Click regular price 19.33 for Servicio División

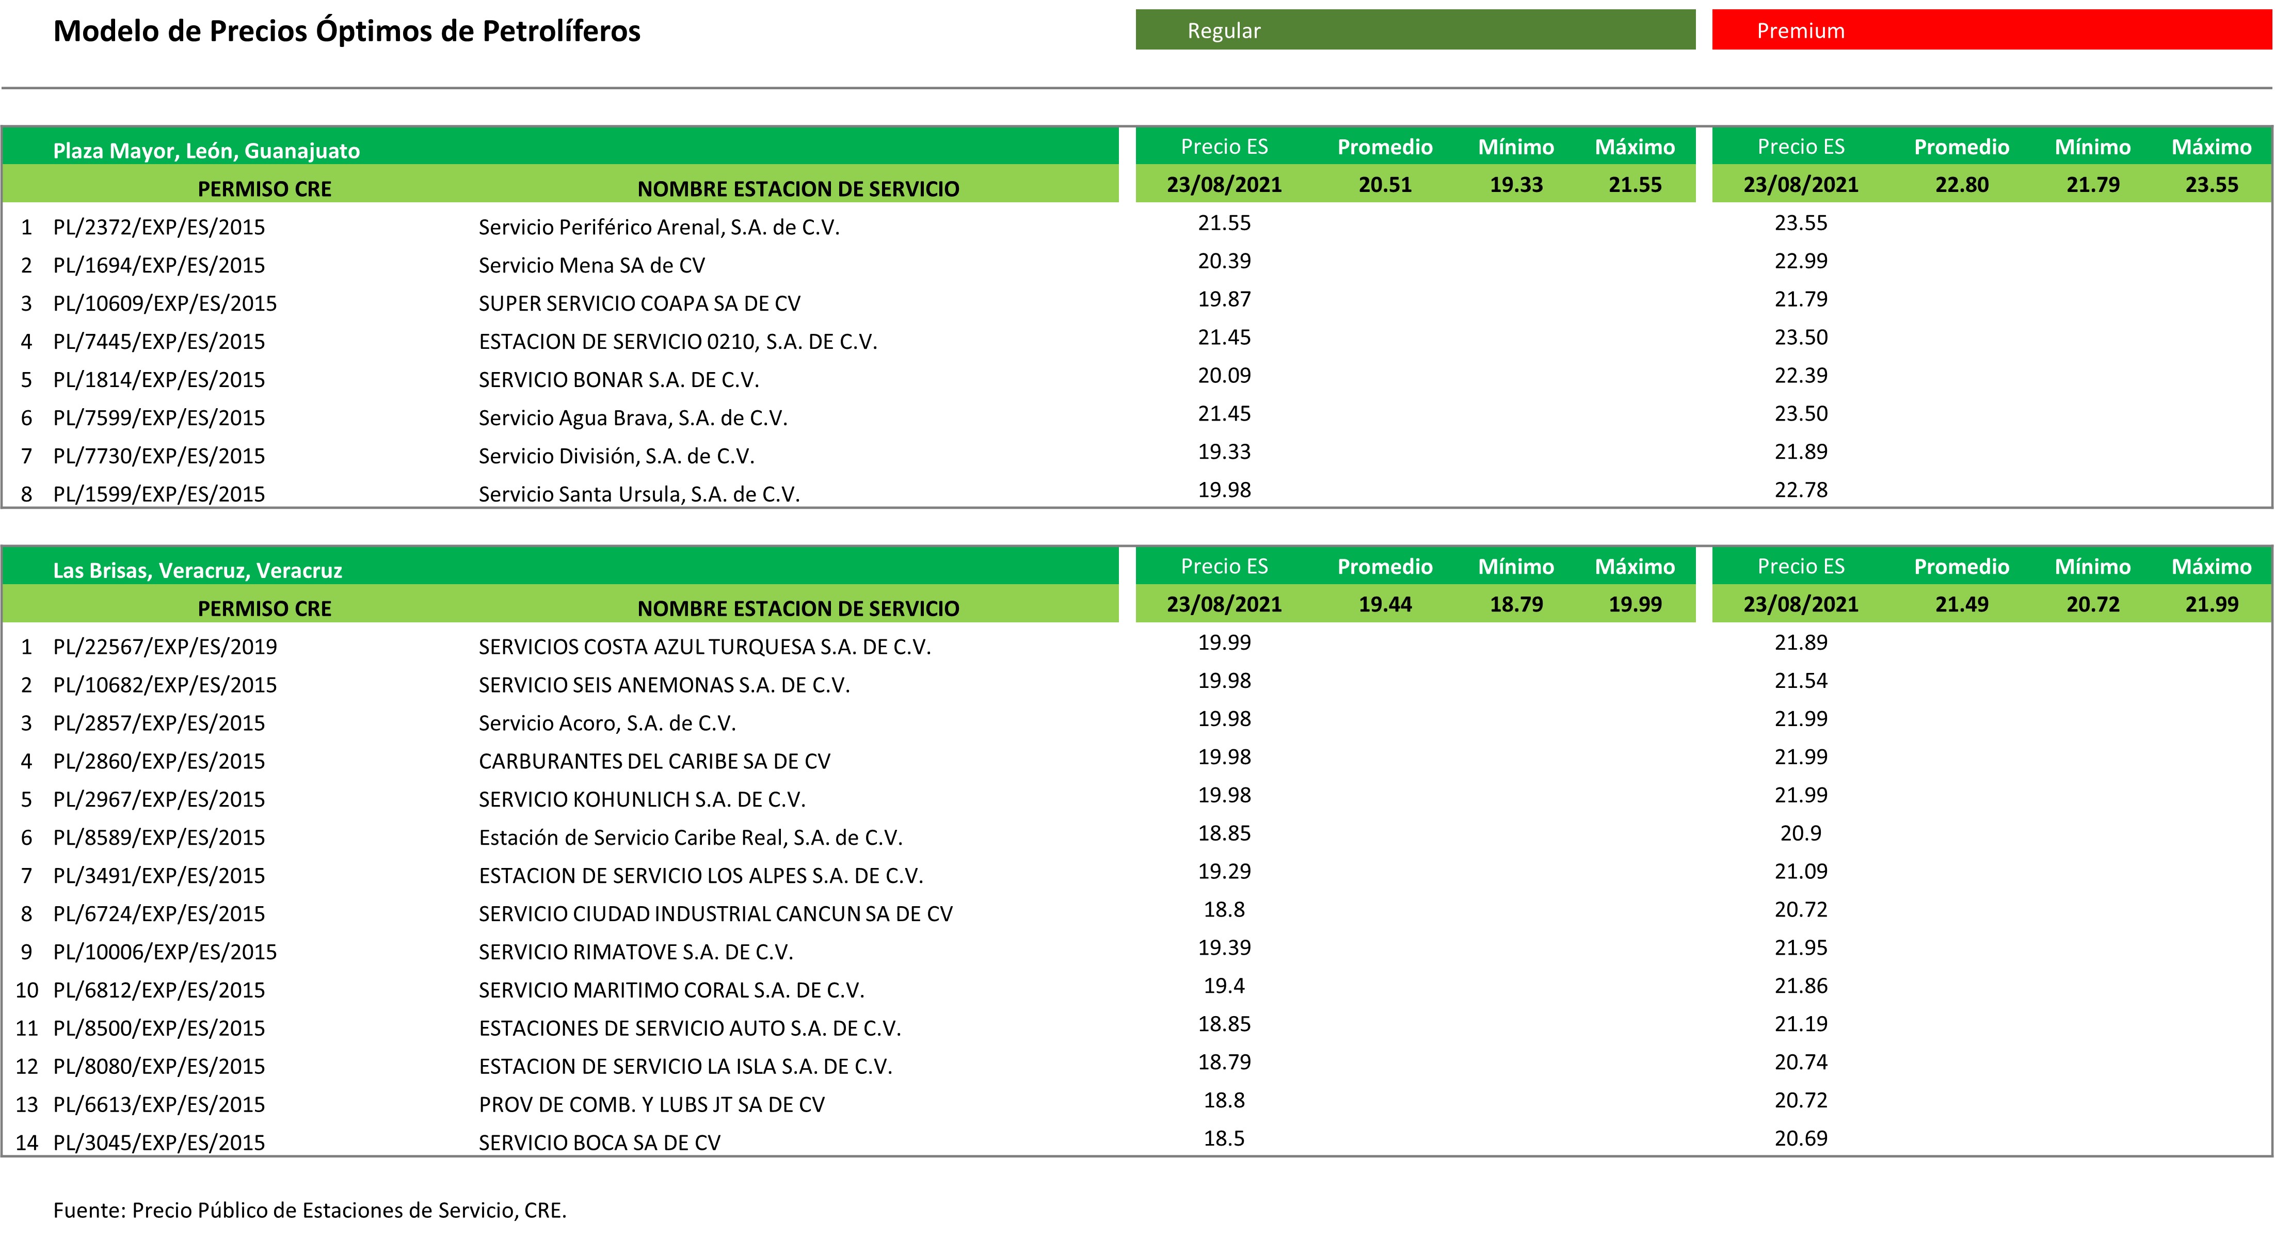[x=1223, y=451]
